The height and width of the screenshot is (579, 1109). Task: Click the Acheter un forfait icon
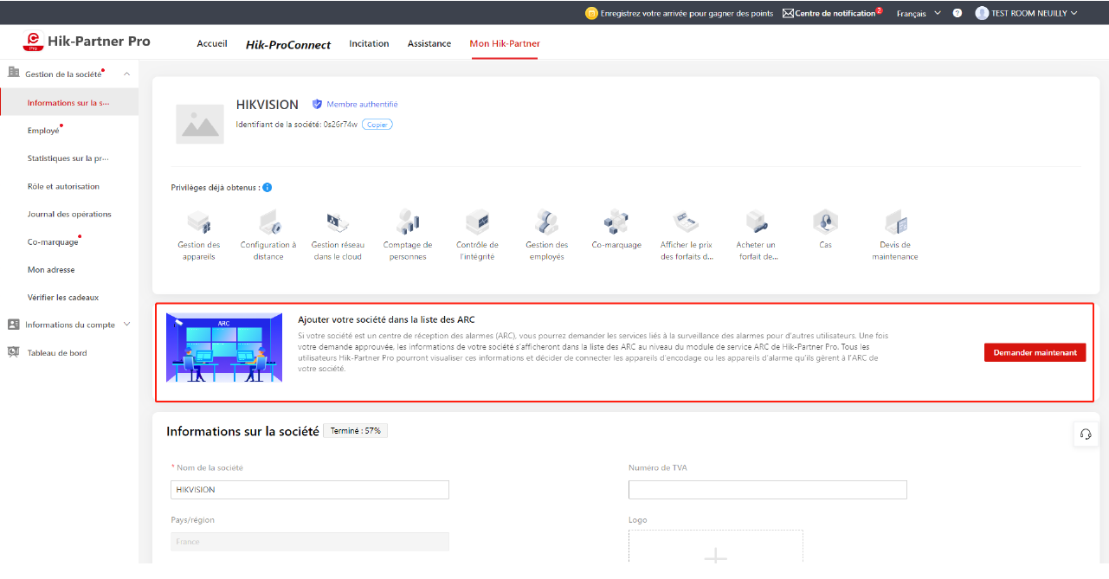(x=757, y=222)
